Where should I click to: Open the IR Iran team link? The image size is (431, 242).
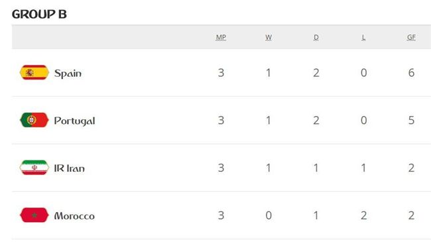click(69, 168)
